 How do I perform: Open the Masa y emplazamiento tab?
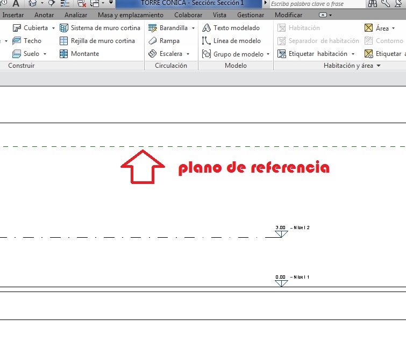(x=130, y=15)
